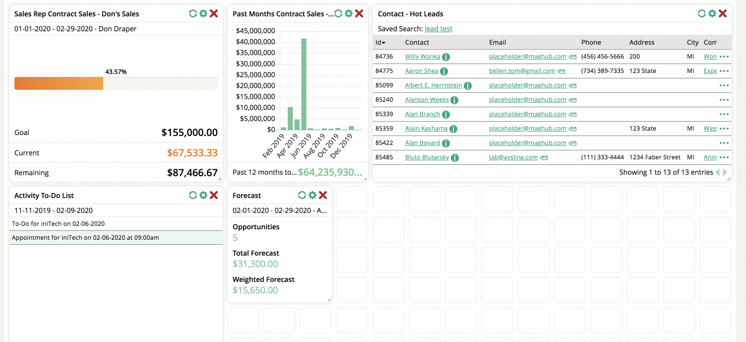Click the $31,300.00 Total Forecast value

pos(255,264)
